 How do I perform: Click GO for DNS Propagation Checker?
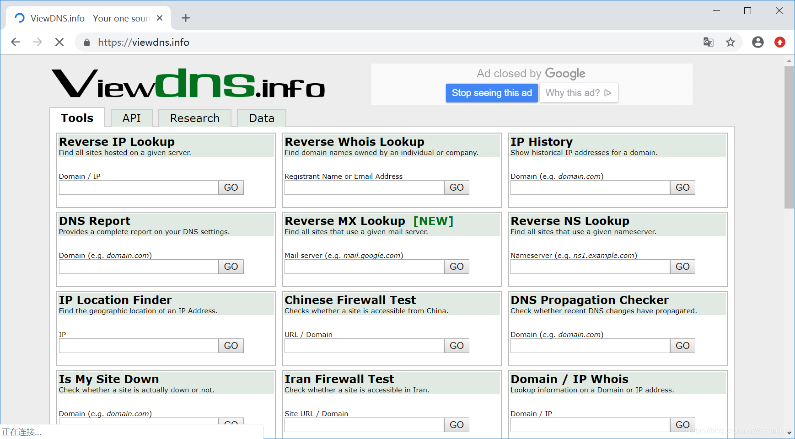point(682,346)
